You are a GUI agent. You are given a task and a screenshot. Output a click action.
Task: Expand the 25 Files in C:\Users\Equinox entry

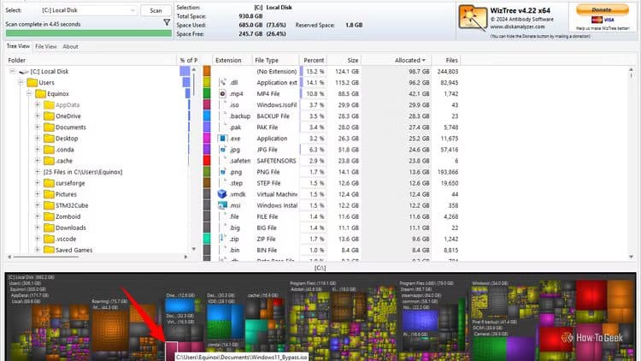point(38,172)
